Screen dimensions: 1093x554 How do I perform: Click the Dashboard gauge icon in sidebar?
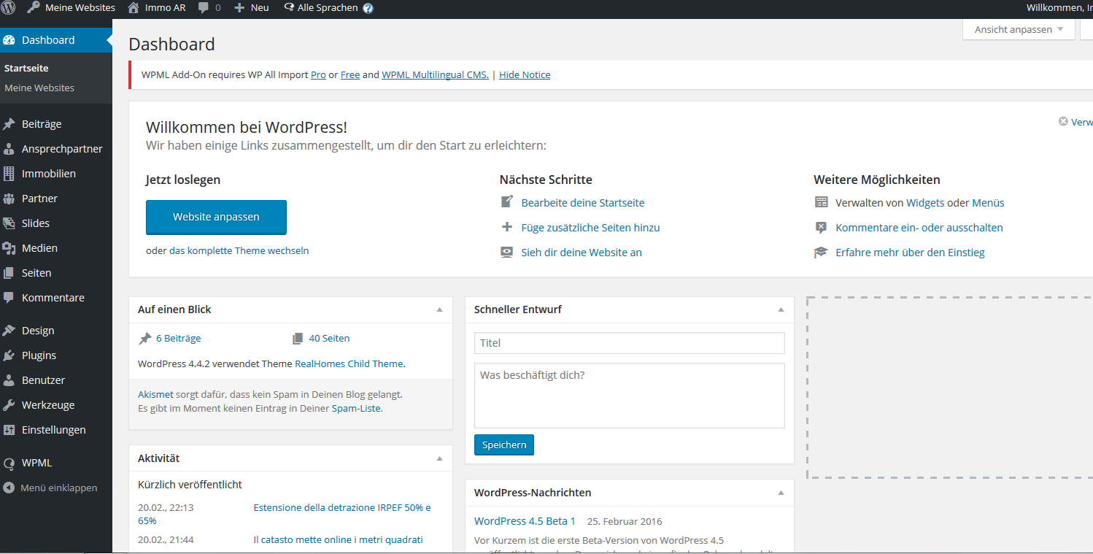pos(9,40)
